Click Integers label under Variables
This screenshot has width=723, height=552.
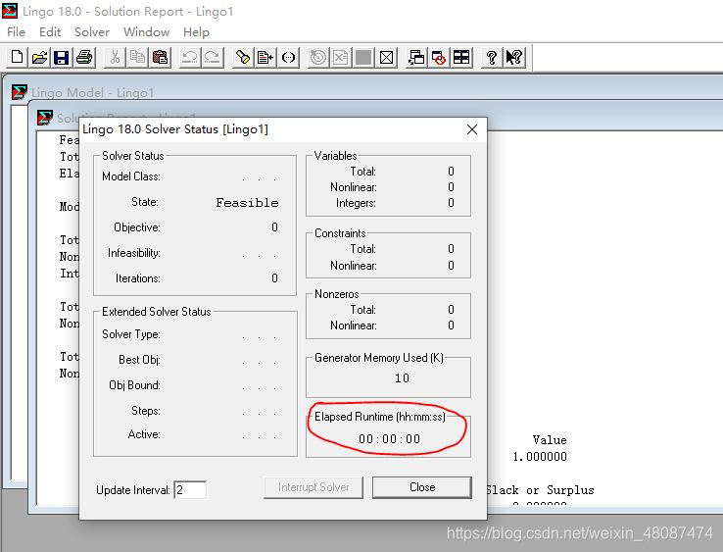(356, 203)
